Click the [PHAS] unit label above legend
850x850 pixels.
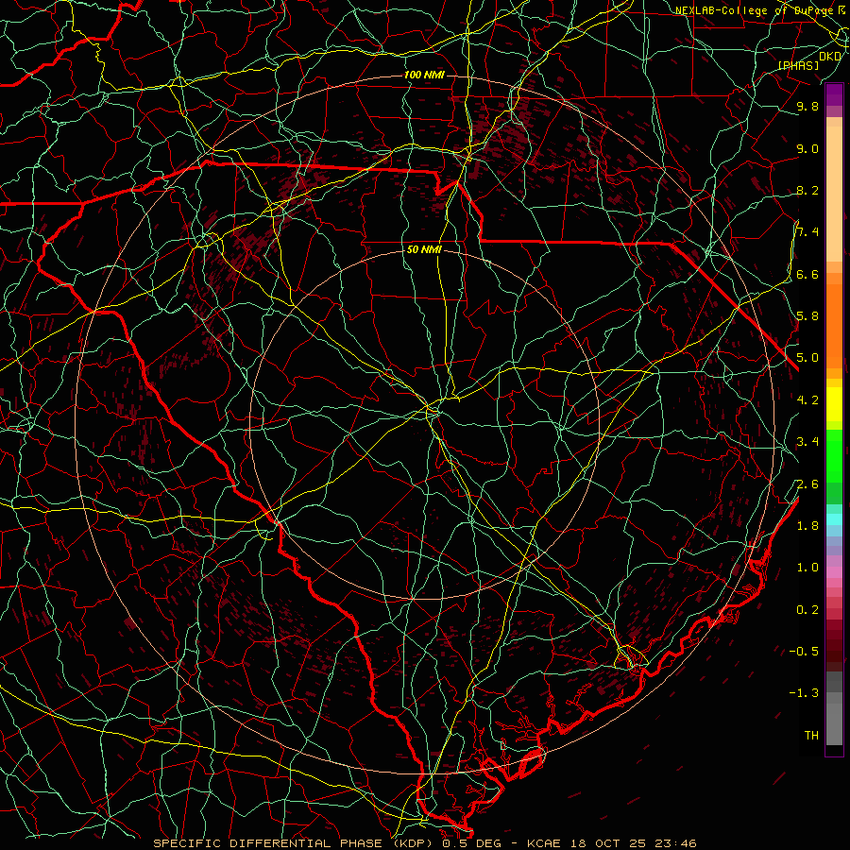tap(798, 65)
